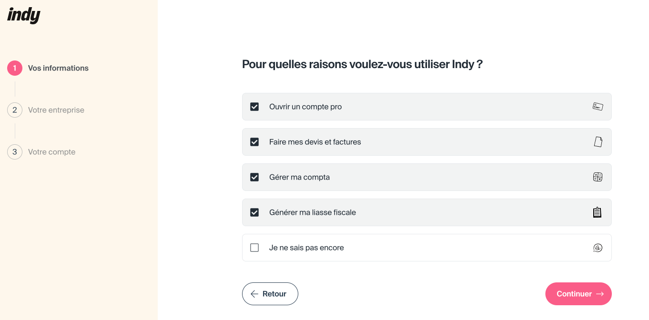Open the 'Votre entreprise' step
The width and height of the screenshot is (649, 320).
pos(56,110)
